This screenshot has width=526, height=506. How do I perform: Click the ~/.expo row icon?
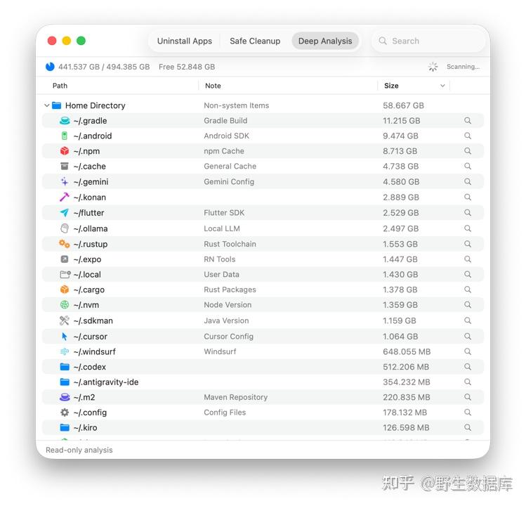(65, 259)
